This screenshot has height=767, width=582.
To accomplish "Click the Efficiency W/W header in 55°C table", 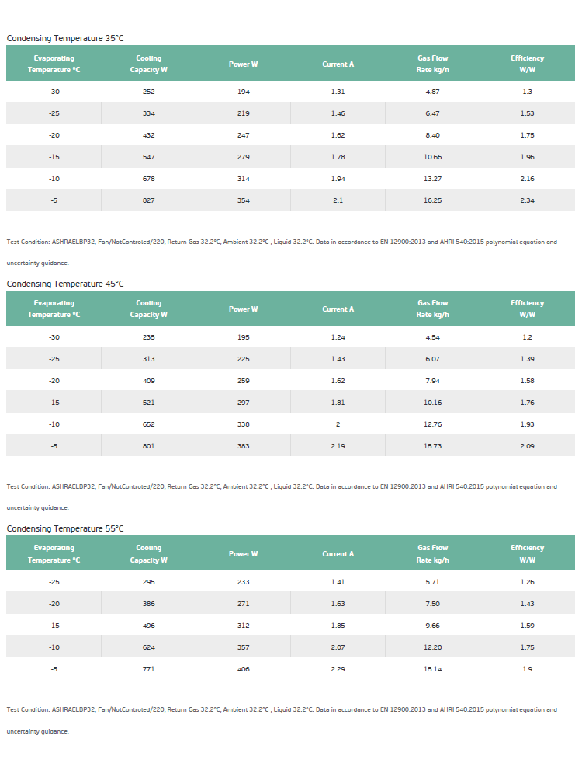I will pos(527,554).
